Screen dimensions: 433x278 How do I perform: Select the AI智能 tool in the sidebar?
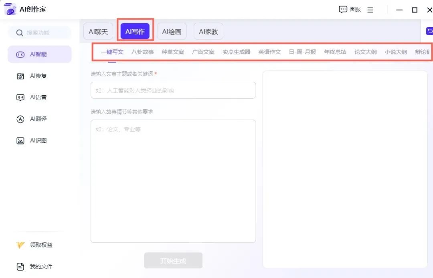[39, 54]
